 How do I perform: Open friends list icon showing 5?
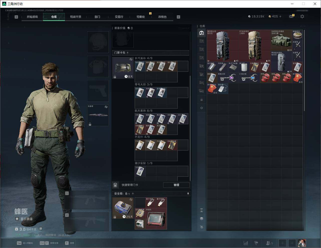[x=269, y=243]
